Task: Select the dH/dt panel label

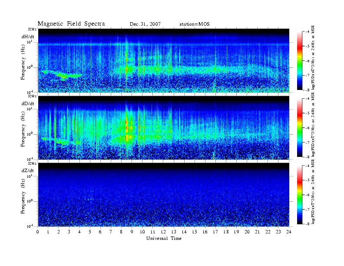Action: click(28, 37)
